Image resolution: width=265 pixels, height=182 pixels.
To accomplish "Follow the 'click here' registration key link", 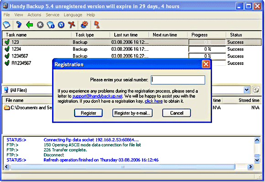I will click(x=154, y=101).
